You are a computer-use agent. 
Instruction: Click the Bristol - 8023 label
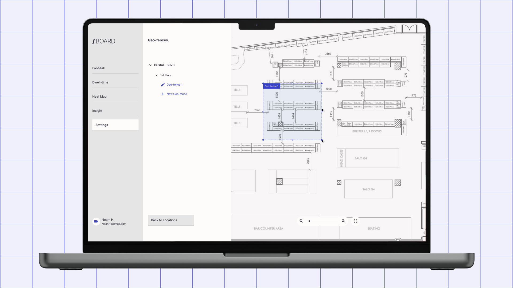[164, 65]
